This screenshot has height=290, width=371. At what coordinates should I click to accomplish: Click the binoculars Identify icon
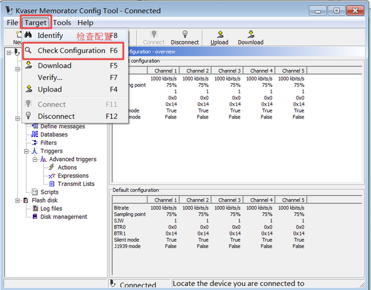coord(28,35)
